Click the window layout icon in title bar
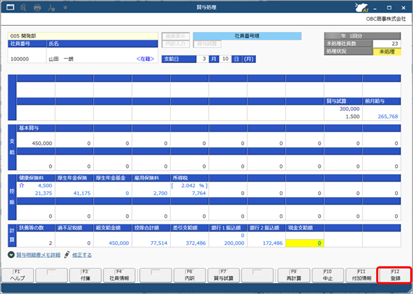The width and height of the screenshot is (413, 294). pyautogui.click(x=10, y=7)
